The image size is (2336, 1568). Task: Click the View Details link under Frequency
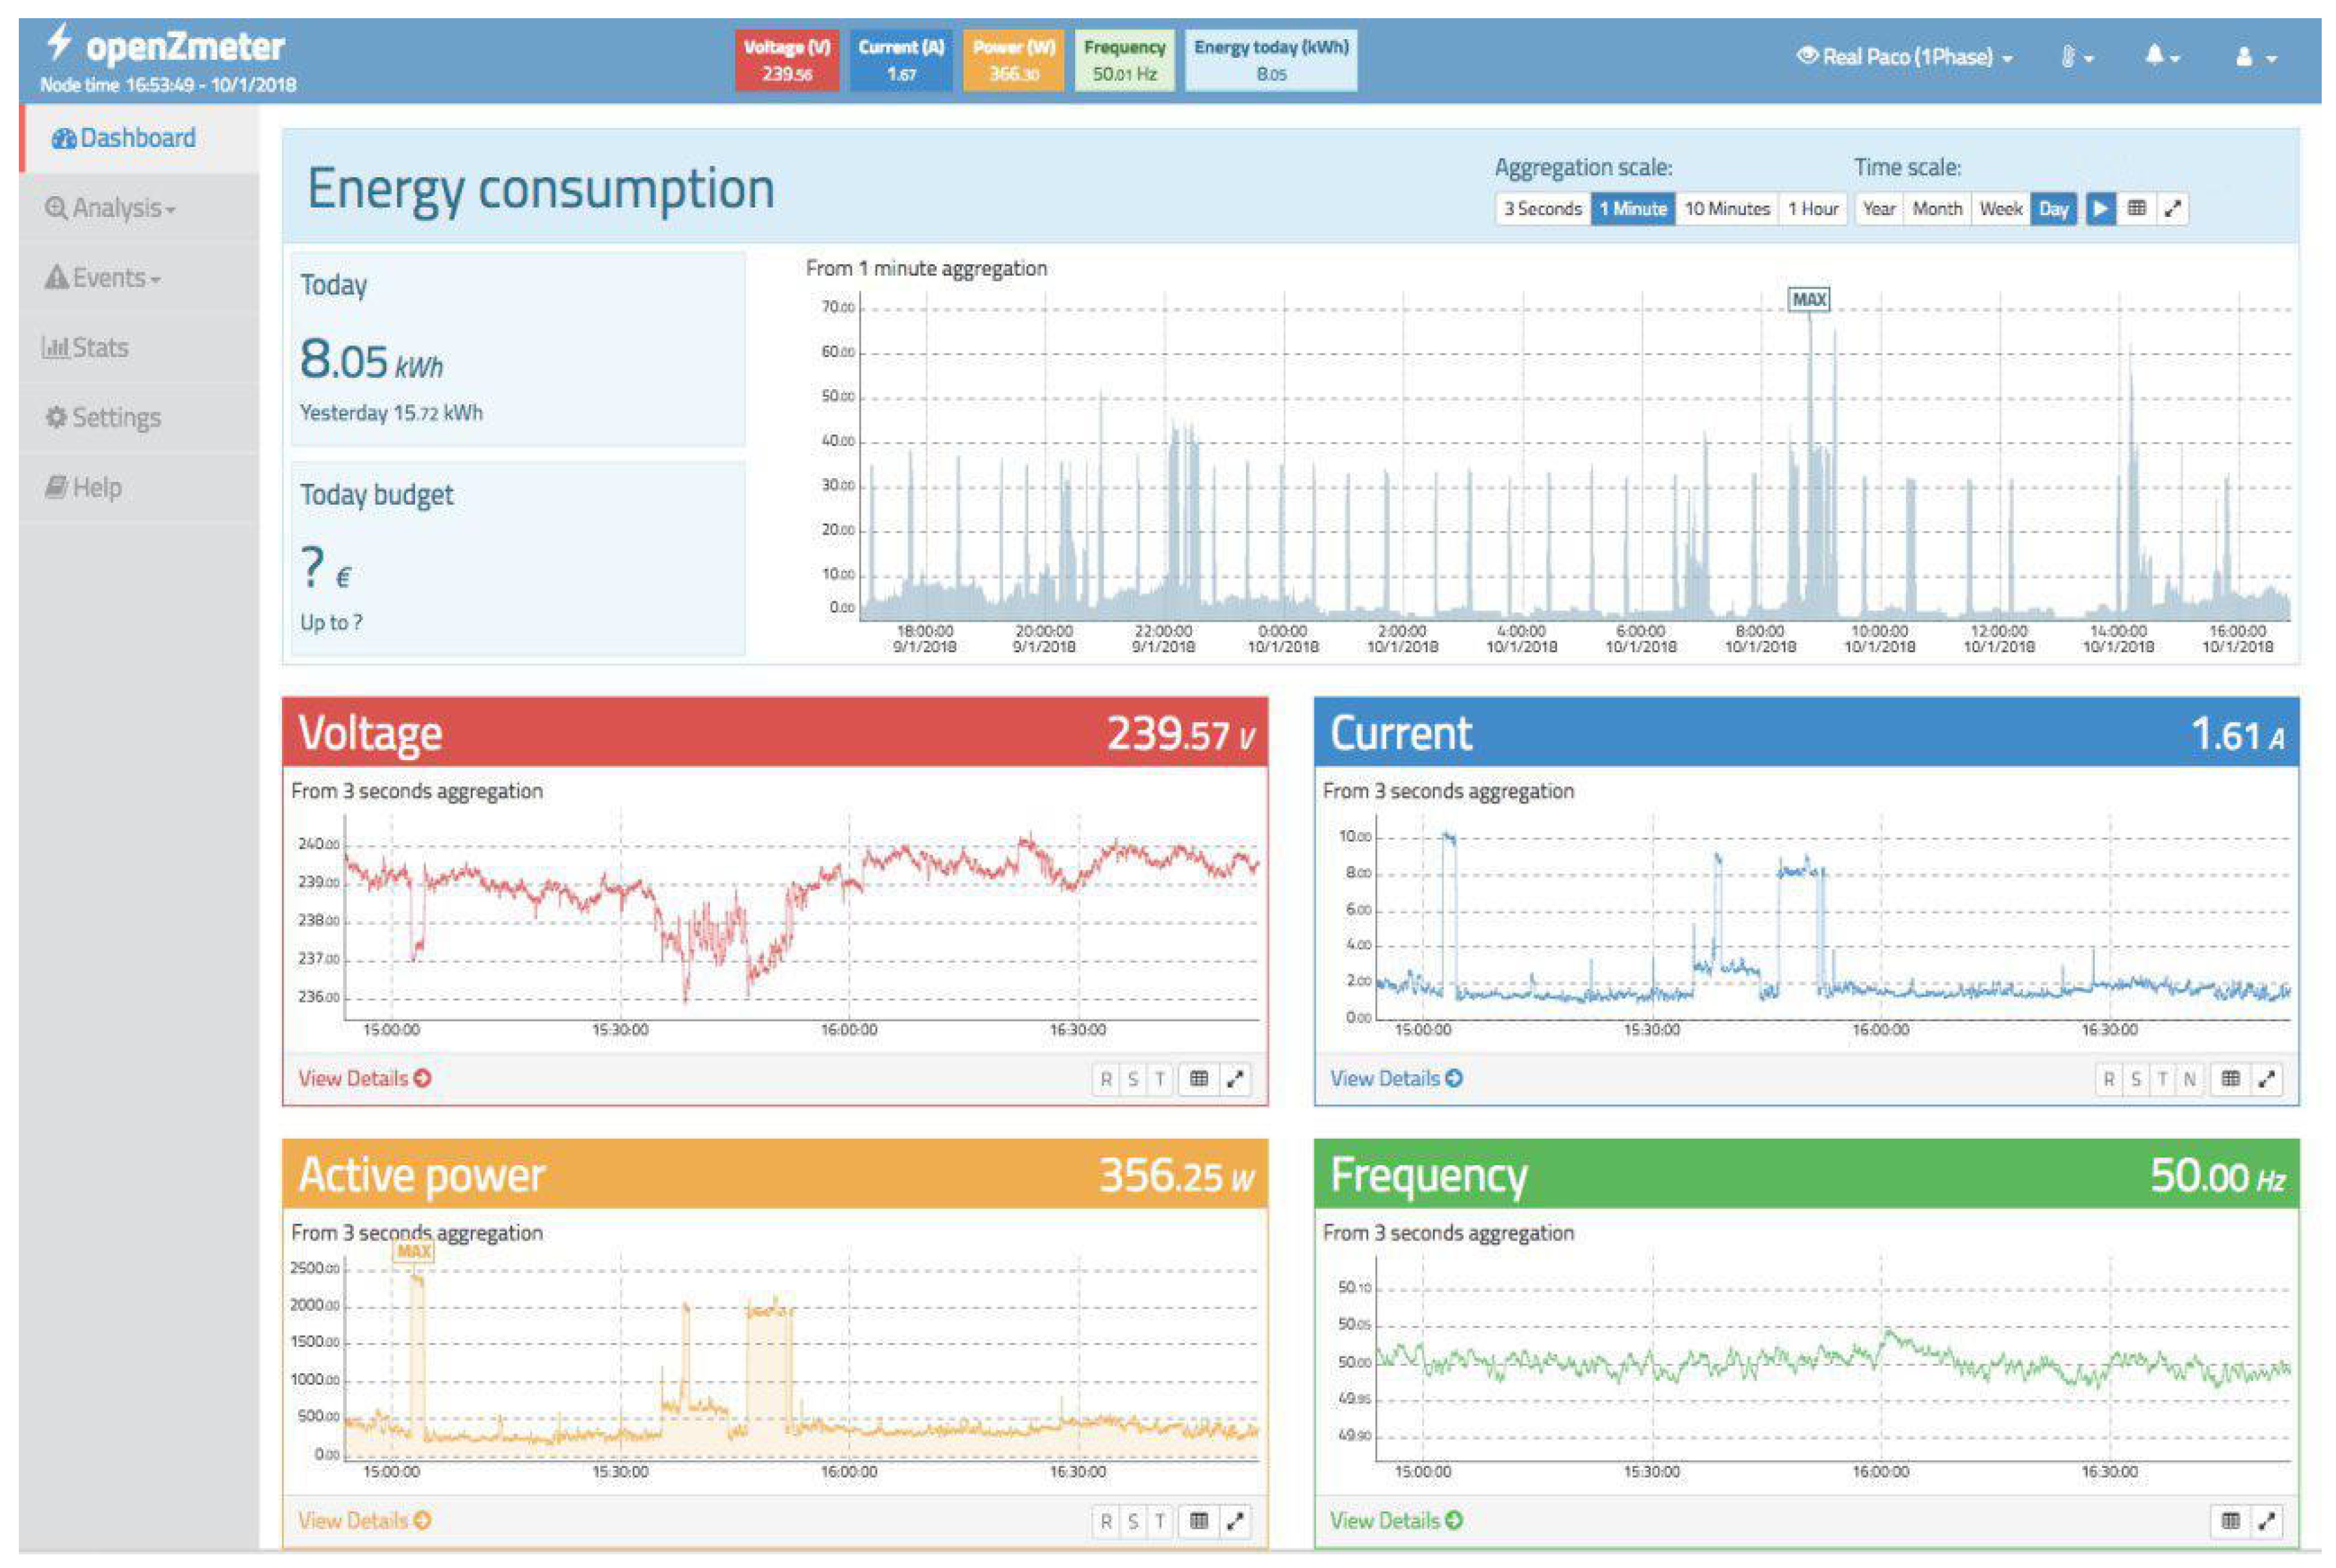(1395, 1520)
